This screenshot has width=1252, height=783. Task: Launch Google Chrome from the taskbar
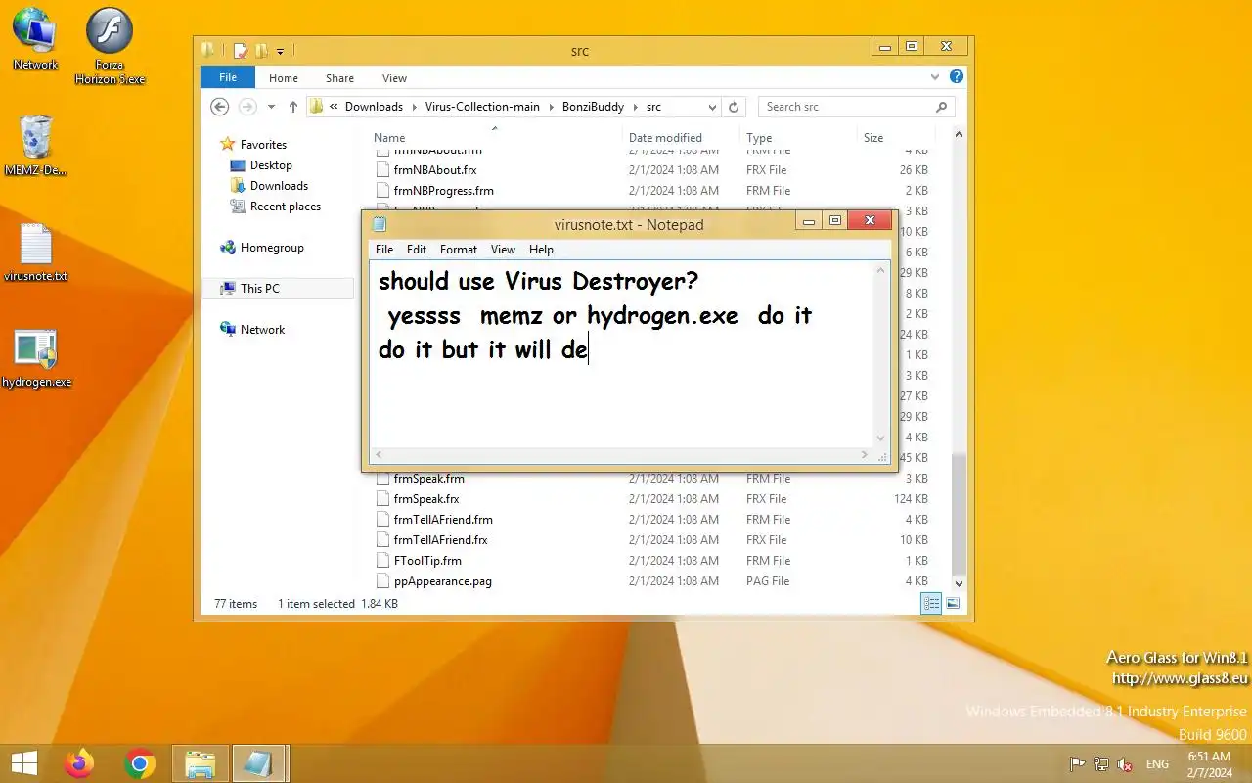[140, 763]
